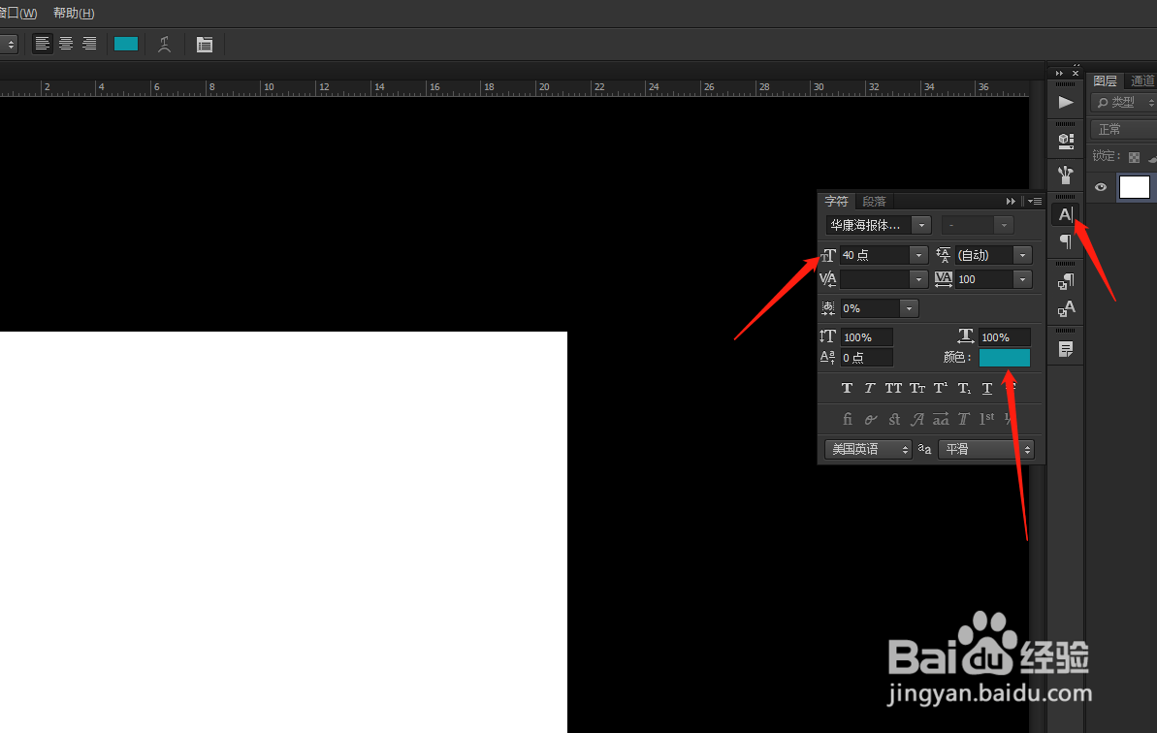Toggle All Caps style
Image resolution: width=1157 pixels, height=733 pixels.
click(893, 388)
